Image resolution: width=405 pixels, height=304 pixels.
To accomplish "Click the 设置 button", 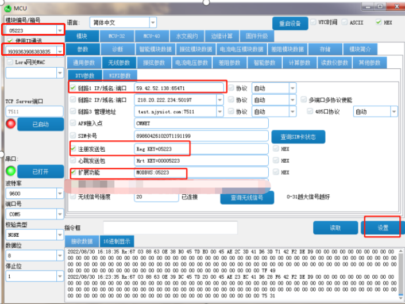I will 383,228.
